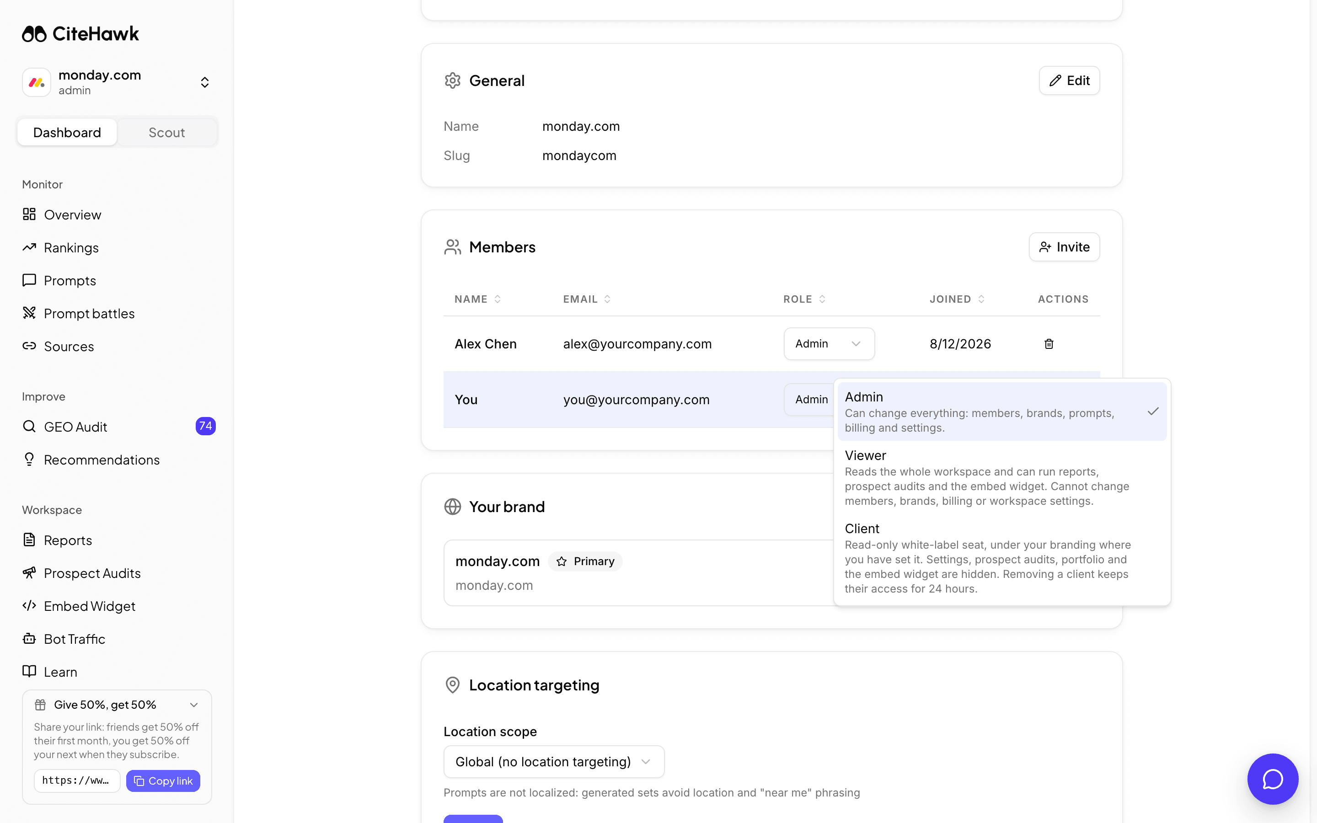
Task: Switch to the Scout tab
Action: click(x=166, y=132)
